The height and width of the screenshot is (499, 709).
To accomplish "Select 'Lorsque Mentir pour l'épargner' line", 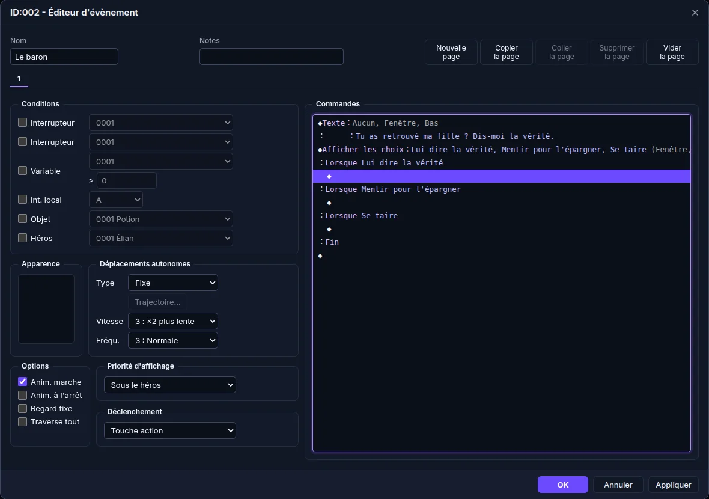I will (502, 189).
